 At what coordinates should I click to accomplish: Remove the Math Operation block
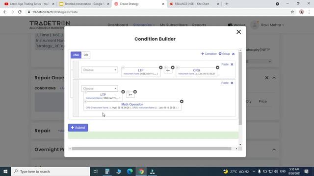click(182, 102)
